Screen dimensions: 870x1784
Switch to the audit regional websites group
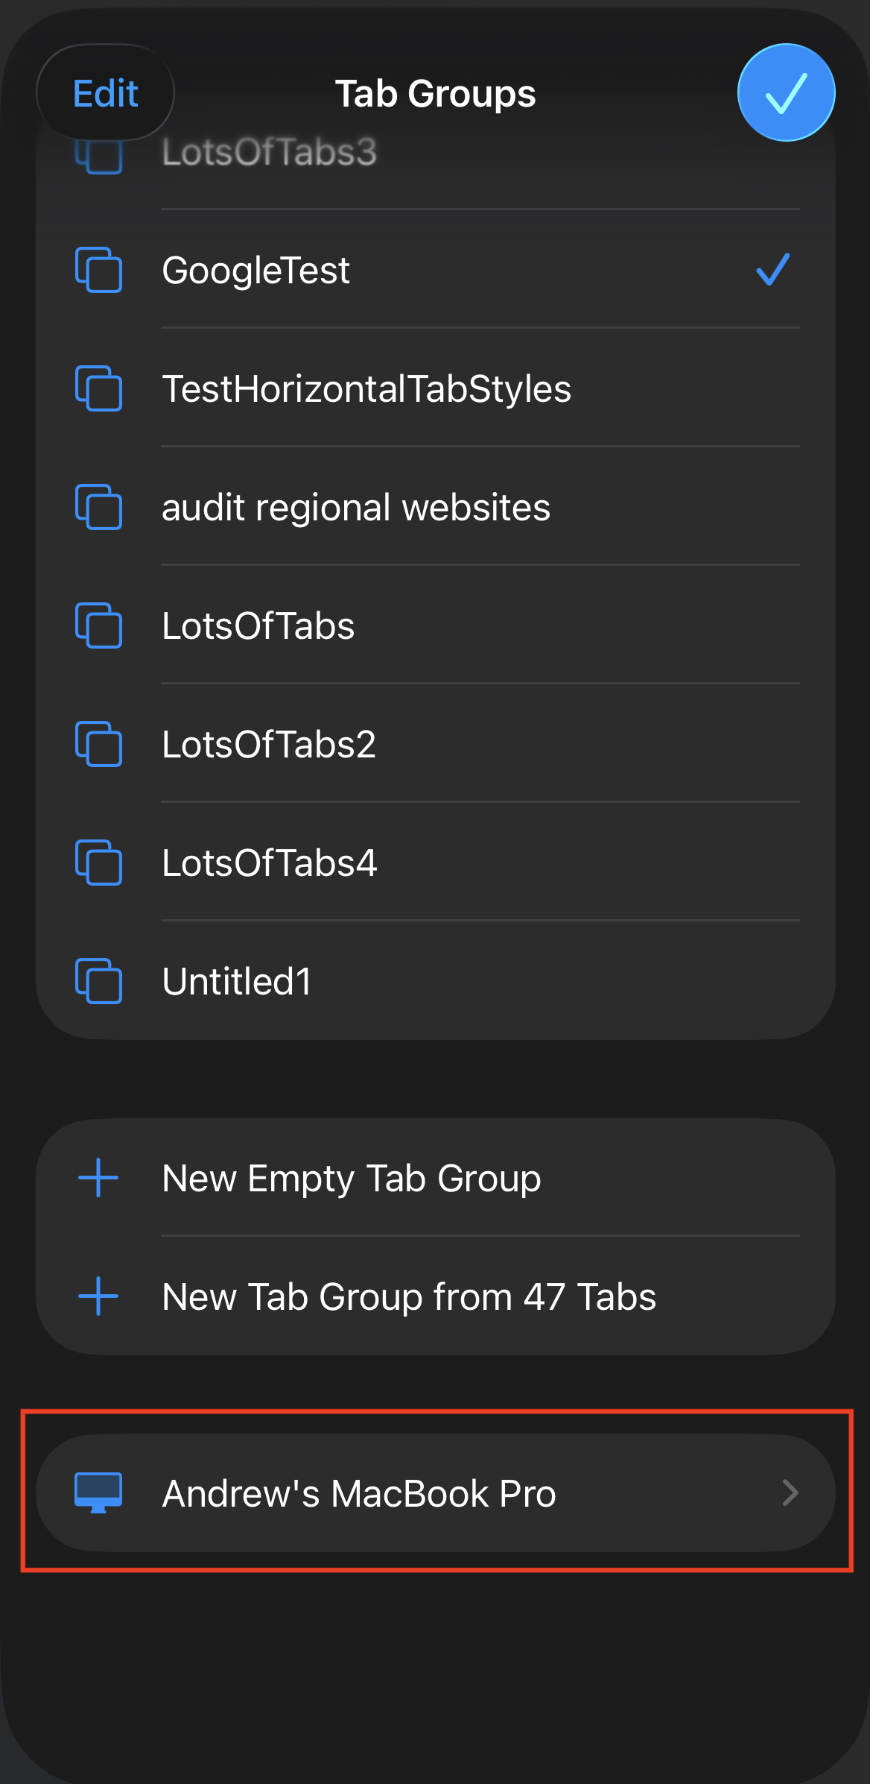click(x=356, y=508)
